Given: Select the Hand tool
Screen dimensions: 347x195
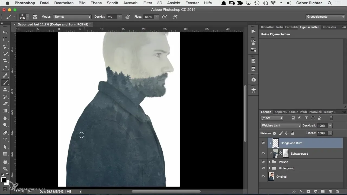Looking at the screenshot, I should pyautogui.click(x=5, y=162).
